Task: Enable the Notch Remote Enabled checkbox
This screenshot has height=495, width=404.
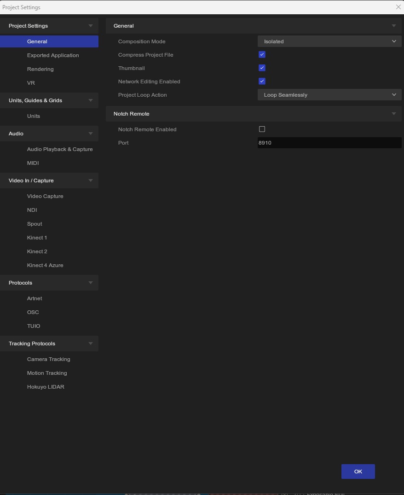Action: click(x=262, y=129)
